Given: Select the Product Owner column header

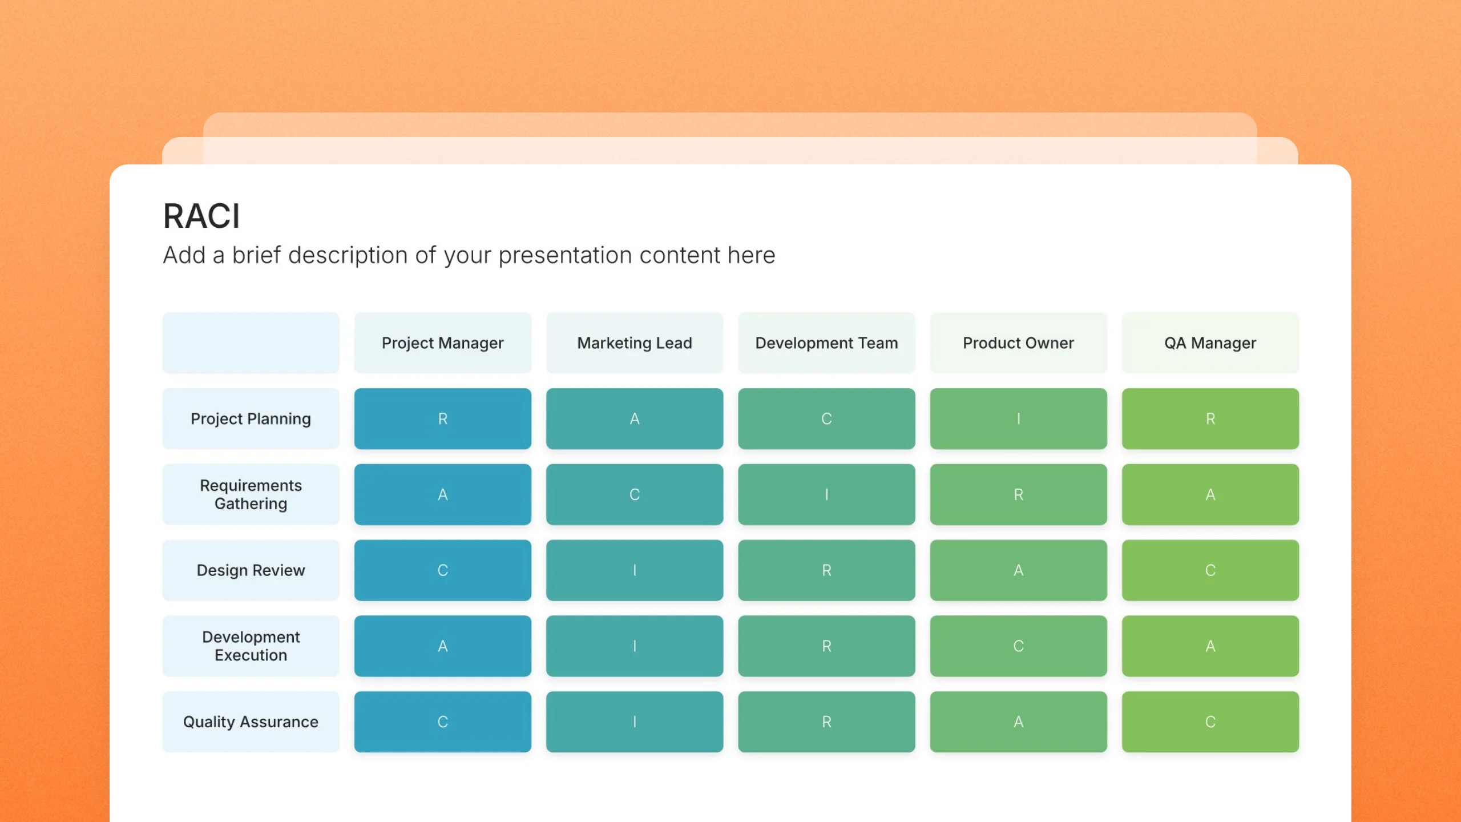Looking at the screenshot, I should coord(1018,342).
